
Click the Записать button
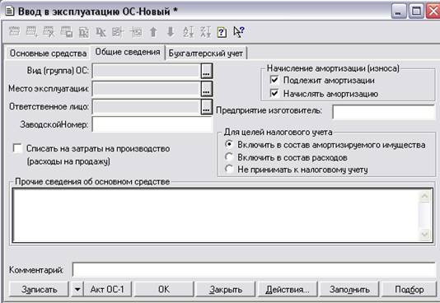coord(39,289)
